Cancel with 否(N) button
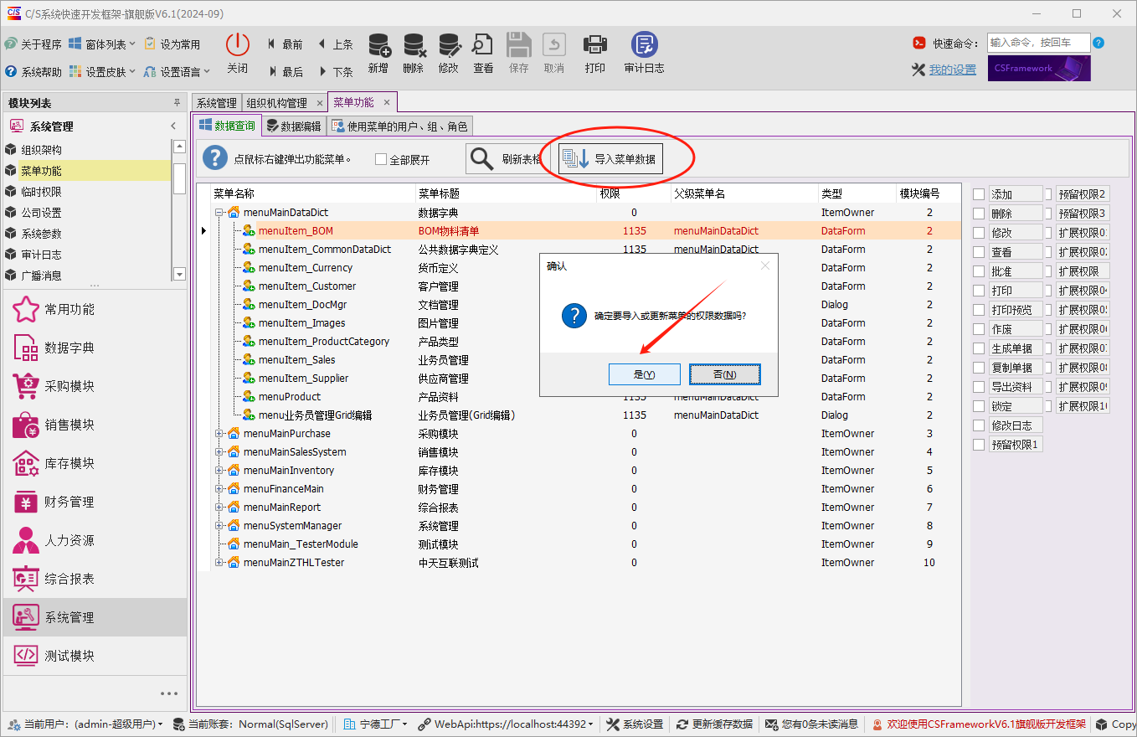The image size is (1137, 737). coord(725,374)
